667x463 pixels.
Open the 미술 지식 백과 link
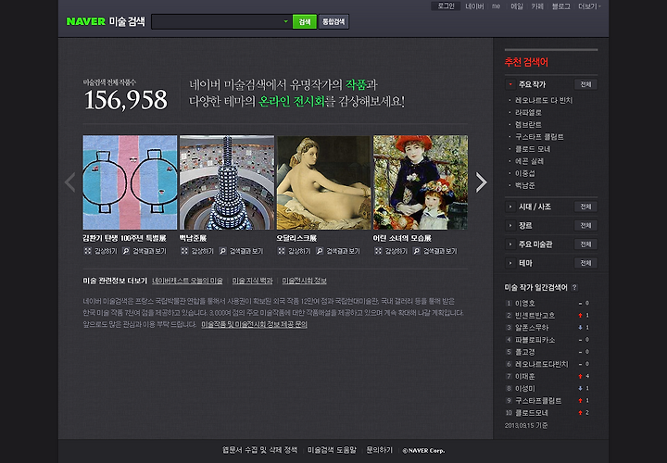pyautogui.click(x=252, y=281)
